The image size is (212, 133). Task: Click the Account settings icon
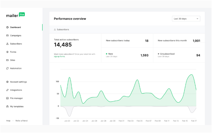click(x=7, y=82)
